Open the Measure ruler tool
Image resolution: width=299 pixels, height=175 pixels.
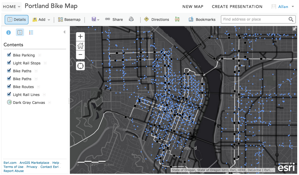pyautogui.click(x=177, y=19)
